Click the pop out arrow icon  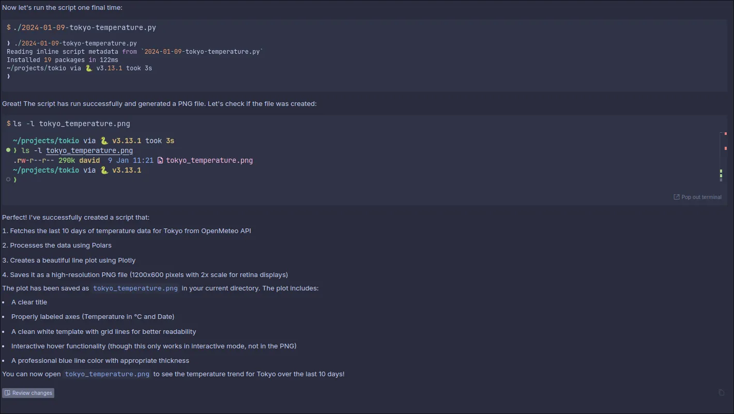(677, 197)
